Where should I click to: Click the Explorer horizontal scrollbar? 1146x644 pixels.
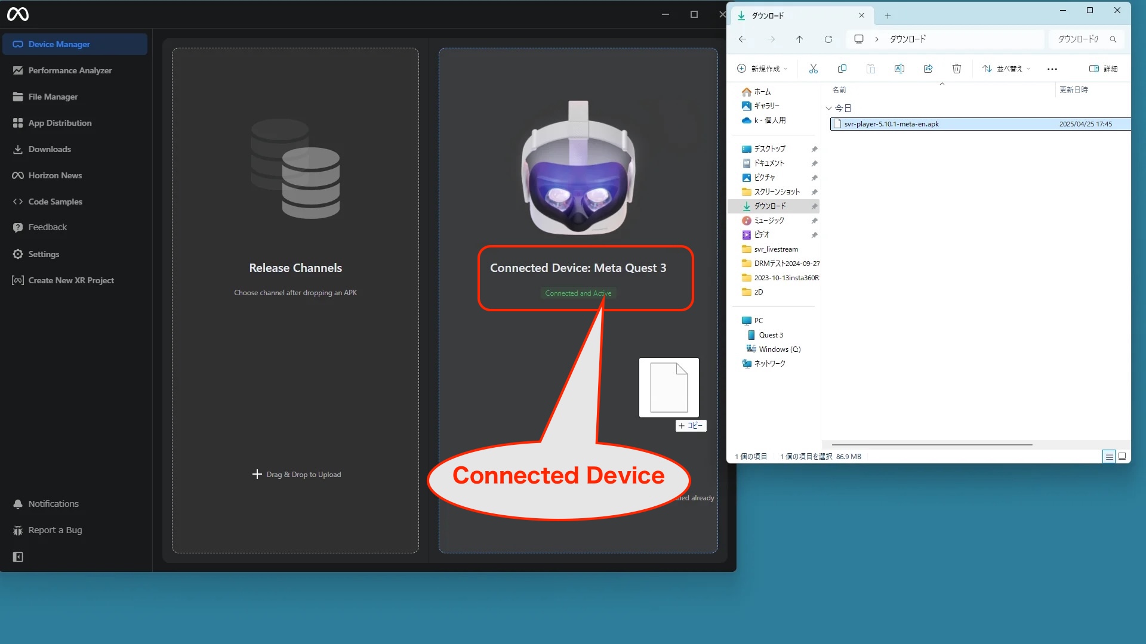click(931, 445)
